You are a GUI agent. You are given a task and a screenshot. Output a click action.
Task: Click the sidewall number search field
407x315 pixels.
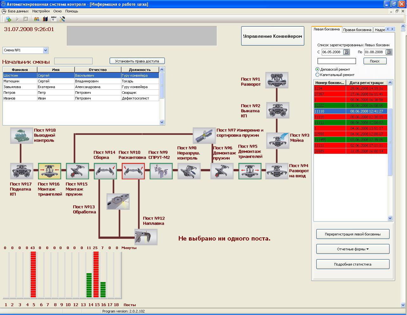click(336, 61)
